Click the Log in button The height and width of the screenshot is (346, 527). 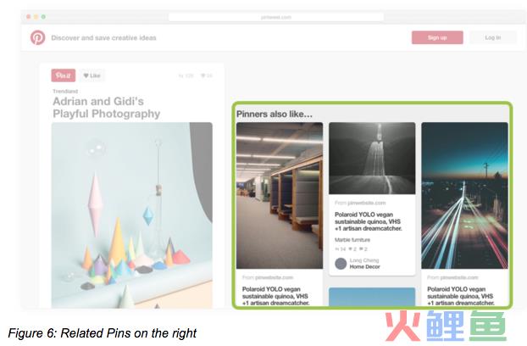pyautogui.click(x=493, y=37)
